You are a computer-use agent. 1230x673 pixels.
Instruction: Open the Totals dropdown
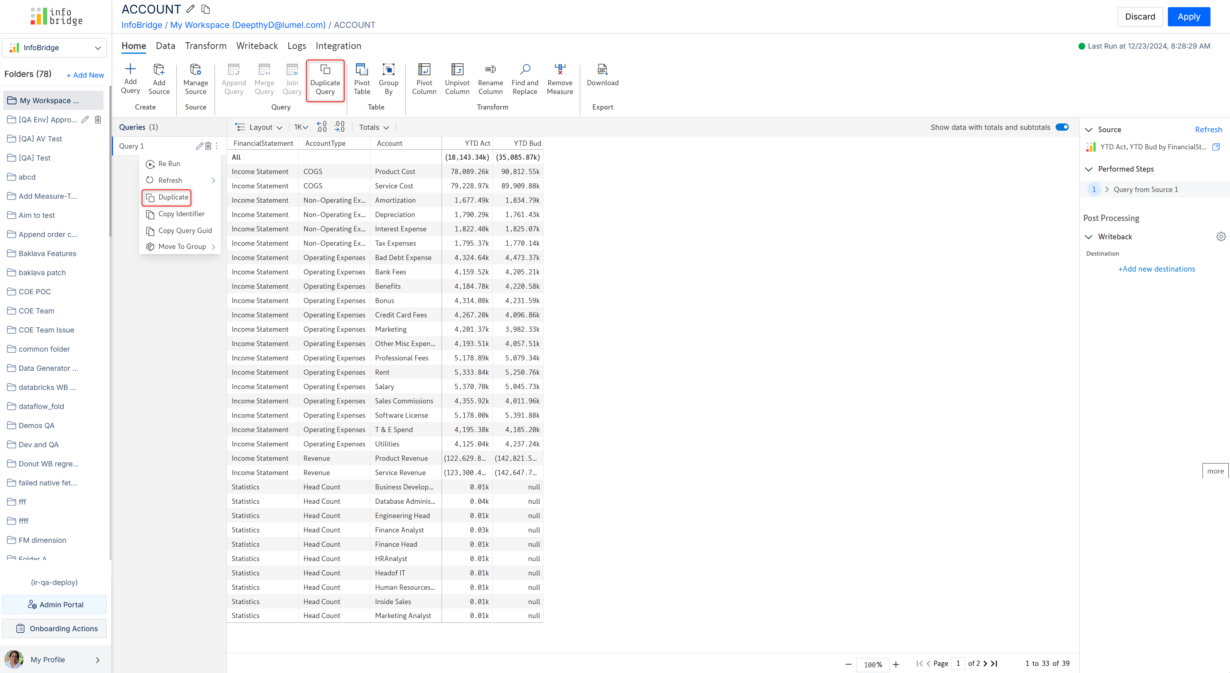point(374,127)
